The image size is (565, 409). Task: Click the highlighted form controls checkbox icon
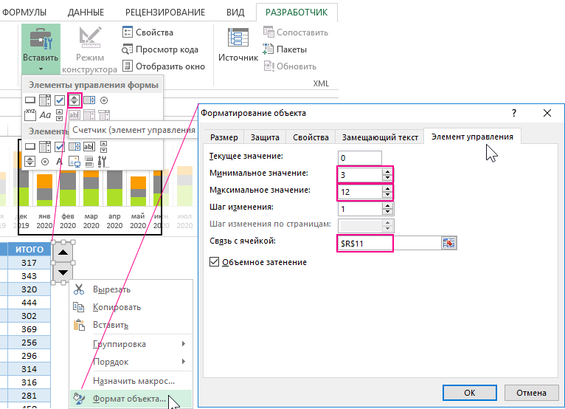pyautogui.click(x=60, y=100)
